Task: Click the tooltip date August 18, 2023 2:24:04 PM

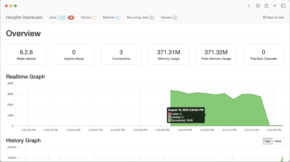Action: click(x=186, y=110)
